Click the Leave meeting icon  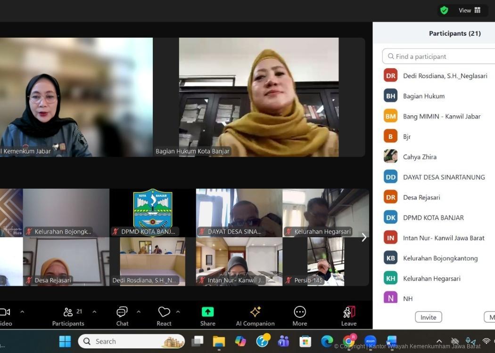point(349,312)
